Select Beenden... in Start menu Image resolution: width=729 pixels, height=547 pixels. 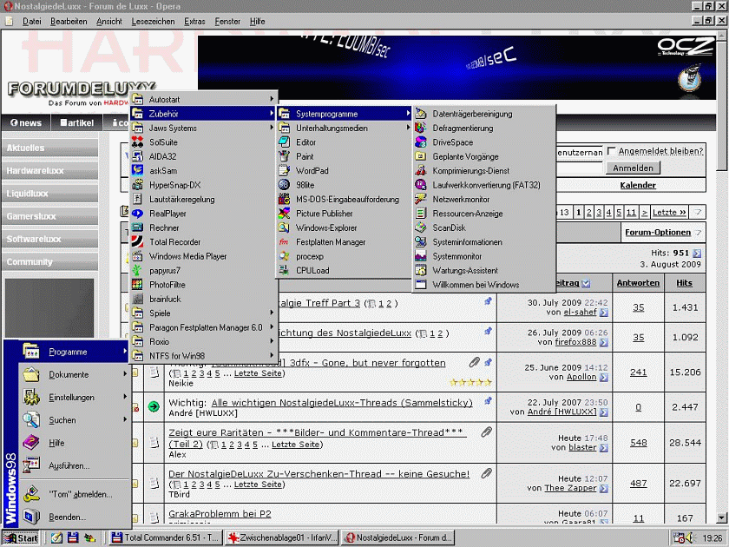(75, 517)
